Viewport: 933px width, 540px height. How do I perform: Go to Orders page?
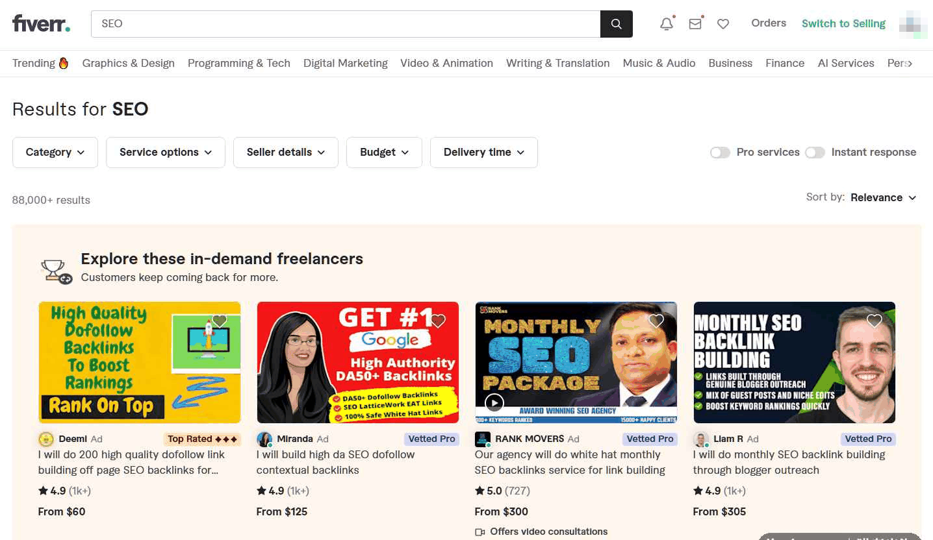tap(769, 23)
